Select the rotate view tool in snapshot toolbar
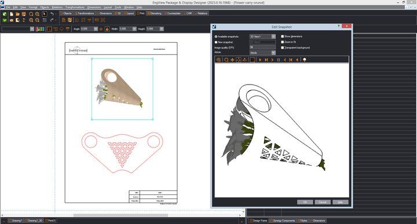 pos(238,60)
